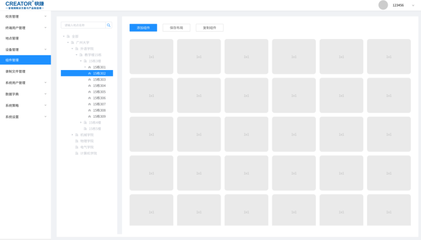Focus the location name search field
Viewport: 421px width, 240px height.
[83, 25]
